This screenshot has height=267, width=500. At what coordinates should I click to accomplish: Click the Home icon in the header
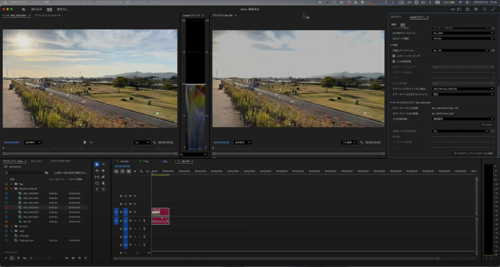[x=23, y=9]
